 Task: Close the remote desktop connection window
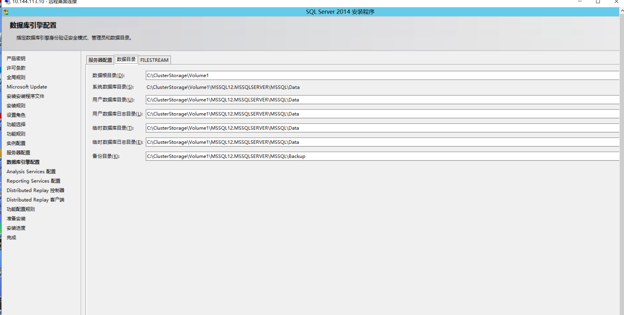pyautogui.click(x=616, y=2)
